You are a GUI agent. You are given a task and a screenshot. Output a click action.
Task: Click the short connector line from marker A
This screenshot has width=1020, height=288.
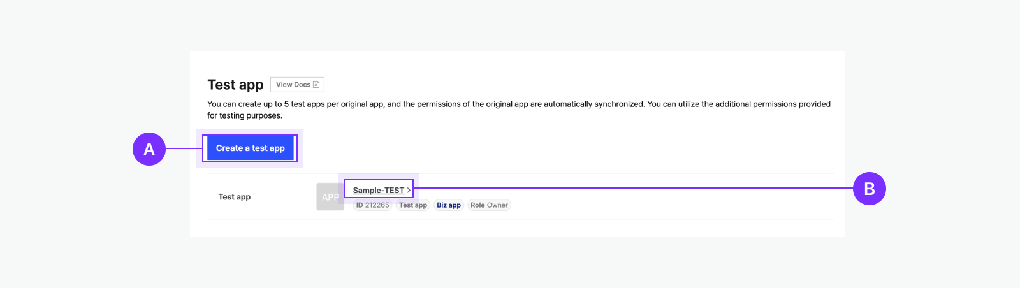click(184, 148)
